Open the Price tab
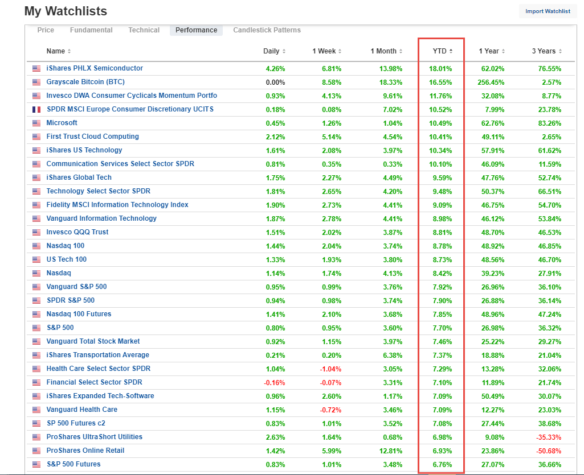 pyautogui.click(x=46, y=30)
